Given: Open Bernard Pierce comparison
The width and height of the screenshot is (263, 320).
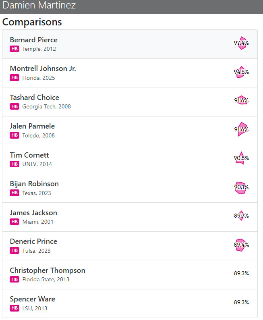Looking at the screenshot, I should (x=34, y=40).
